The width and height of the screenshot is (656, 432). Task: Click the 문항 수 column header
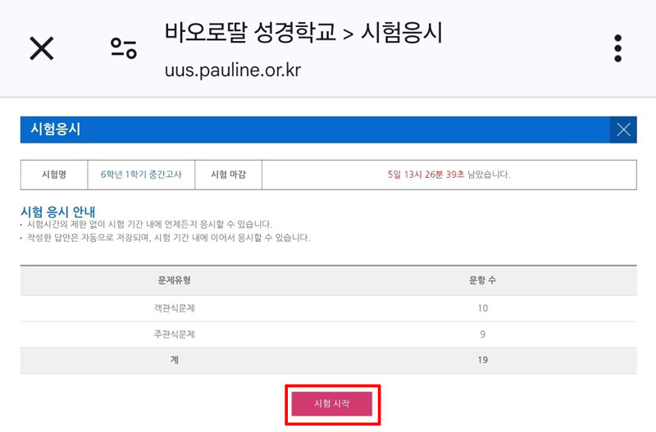point(482,280)
